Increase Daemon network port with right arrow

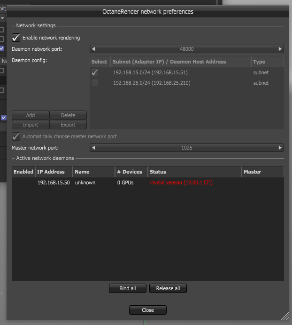click(x=280, y=49)
